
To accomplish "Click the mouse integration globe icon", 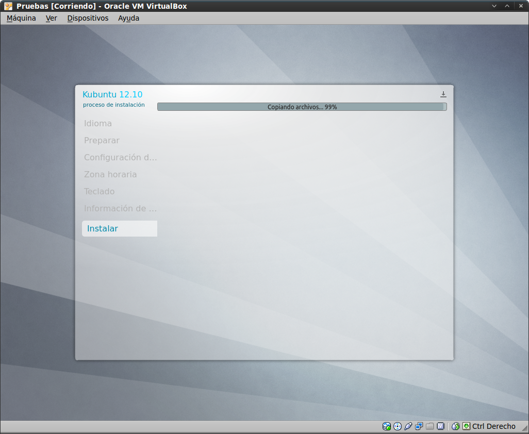I will pos(455,426).
